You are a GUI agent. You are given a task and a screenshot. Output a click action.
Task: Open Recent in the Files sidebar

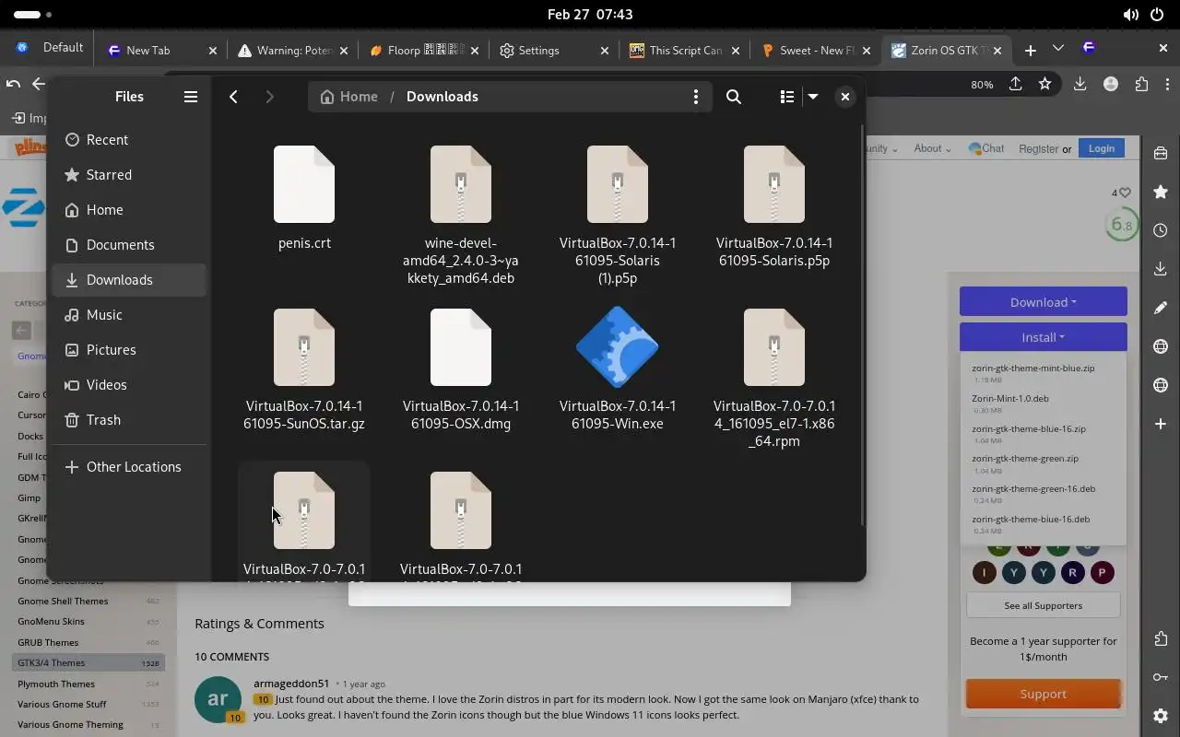[x=129, y=140]
